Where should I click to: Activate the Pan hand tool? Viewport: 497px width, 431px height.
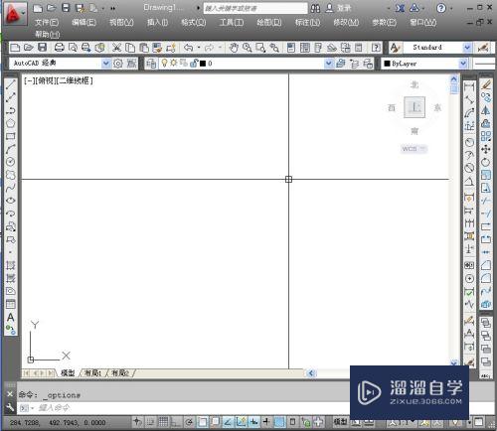point(234,48)
